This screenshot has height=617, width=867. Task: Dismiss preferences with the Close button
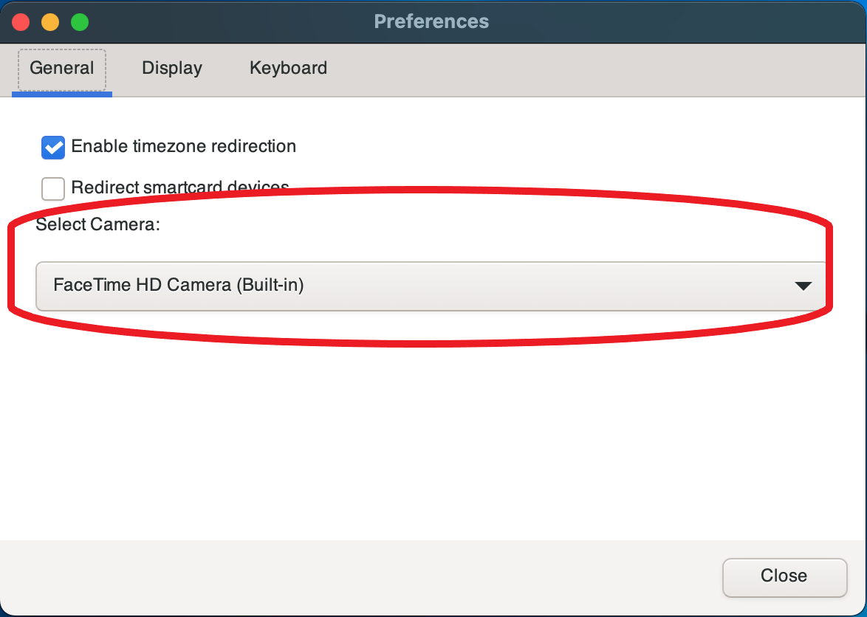pos(784,576)
